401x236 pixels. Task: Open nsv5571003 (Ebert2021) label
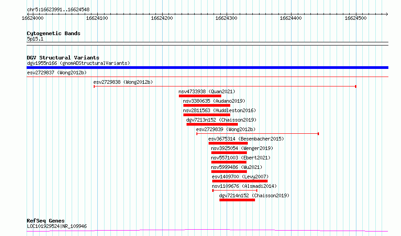(x=241, y=158)
